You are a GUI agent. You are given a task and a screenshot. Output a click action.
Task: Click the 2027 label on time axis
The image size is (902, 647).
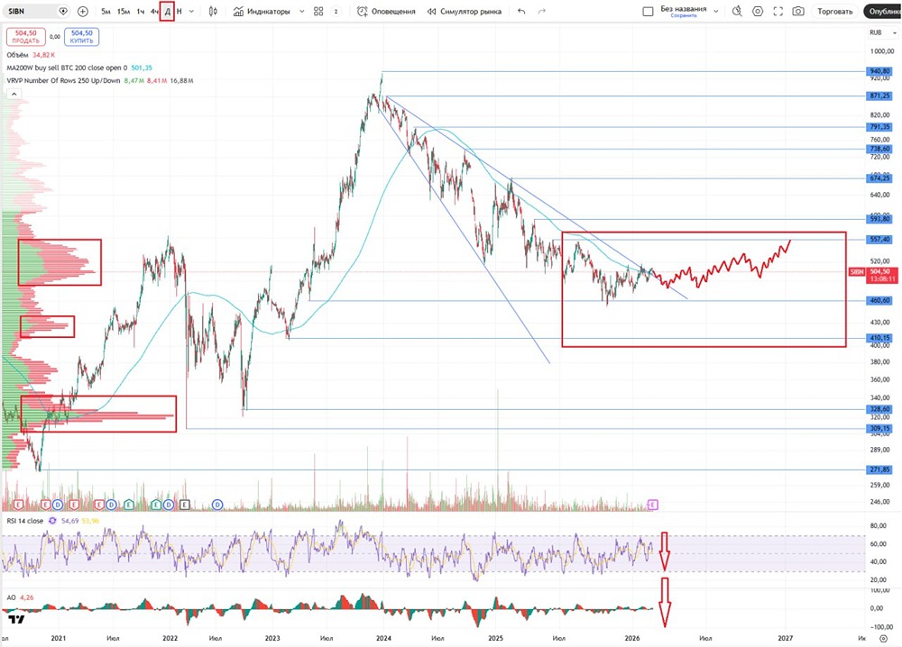click(786, 638)
